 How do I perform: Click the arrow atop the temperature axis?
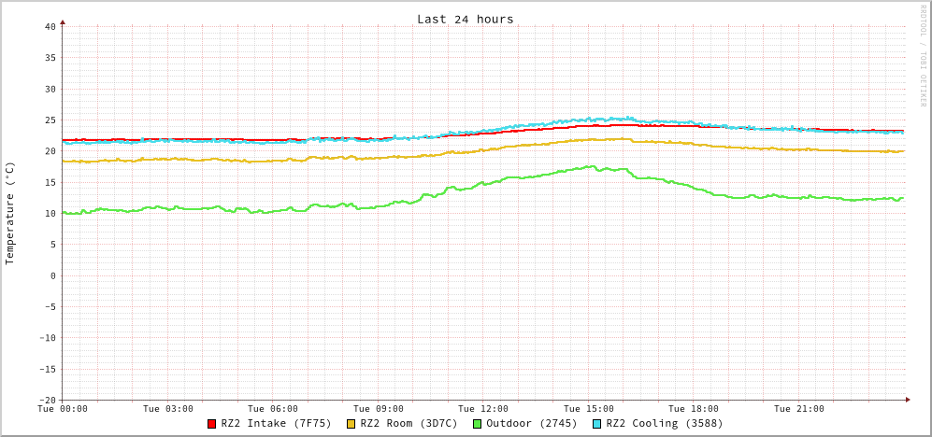coord(63,21)
